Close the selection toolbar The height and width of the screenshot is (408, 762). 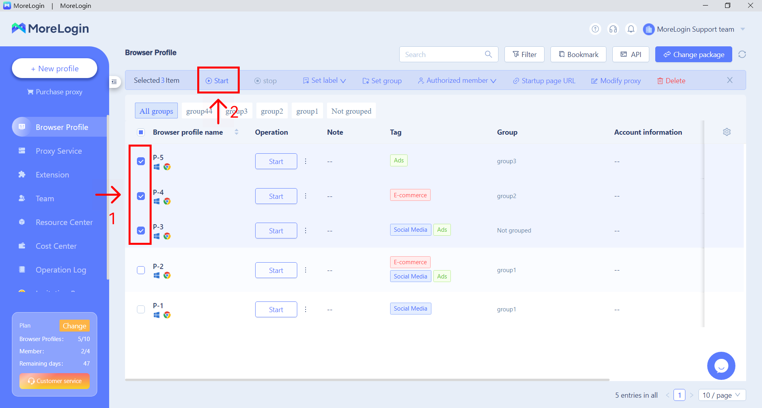click(730, 80)
